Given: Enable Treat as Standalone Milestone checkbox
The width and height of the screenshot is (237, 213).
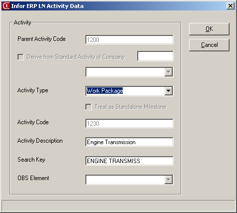Looking at the screenshot, I should coord(88,107).
